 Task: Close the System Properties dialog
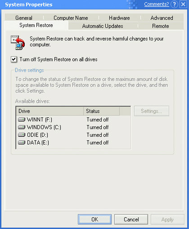pyautogui.click(x=183, y=4)
